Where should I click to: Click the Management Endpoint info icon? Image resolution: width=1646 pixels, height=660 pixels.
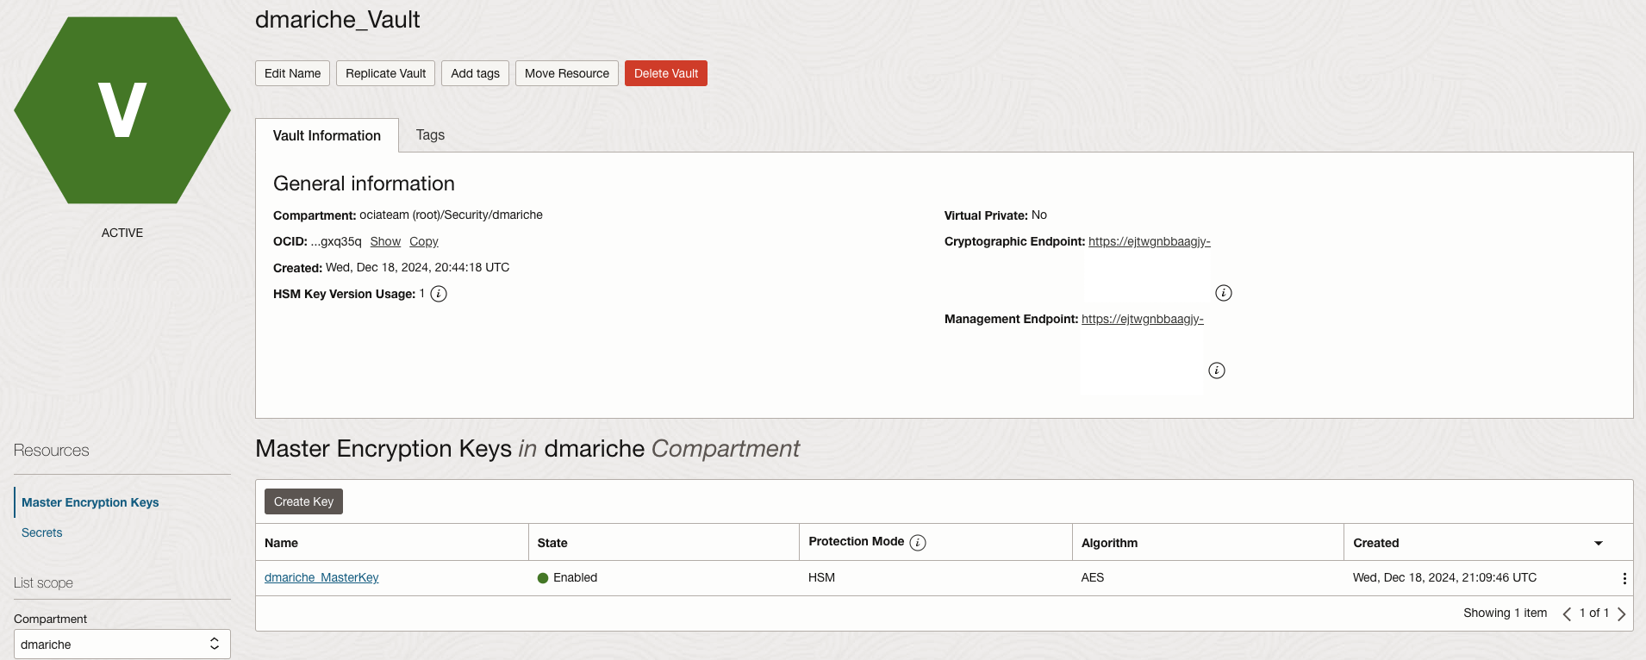1216,370
